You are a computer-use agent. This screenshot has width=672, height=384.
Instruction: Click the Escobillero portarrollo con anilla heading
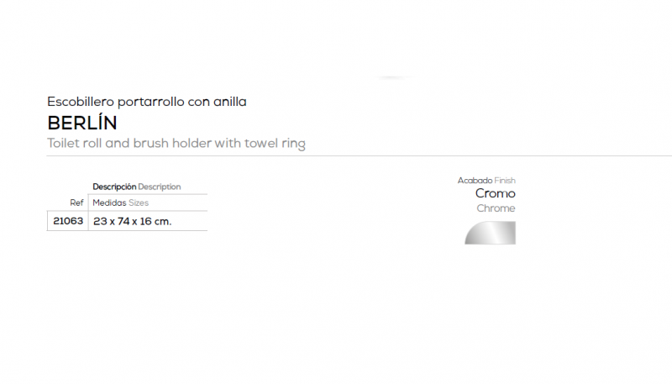click(147, 102)
